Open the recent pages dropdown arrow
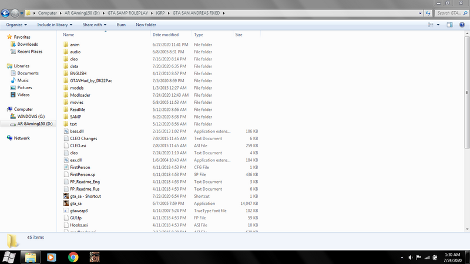The width and height of the screenshot is (470, 264). [22, 13]
